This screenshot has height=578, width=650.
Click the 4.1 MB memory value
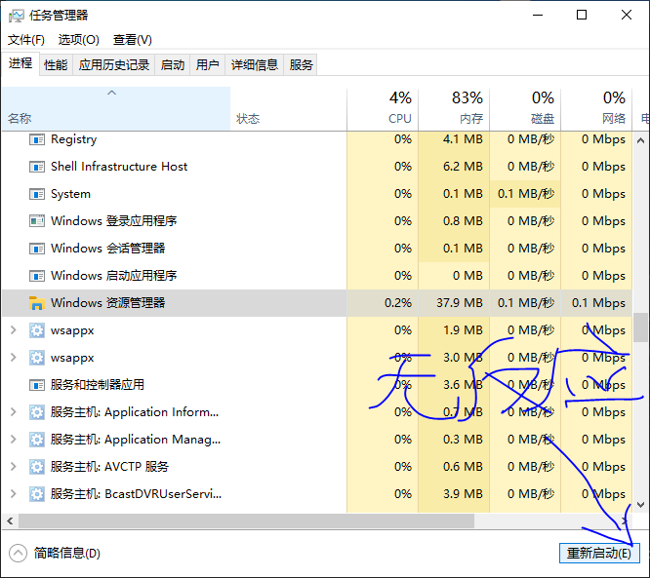463,139
